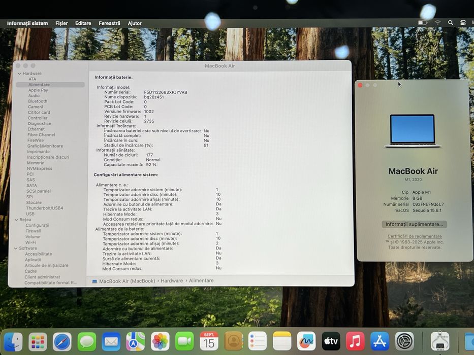
Task: Open Control Center icon in menu bar
Action: tap(463, 23)
